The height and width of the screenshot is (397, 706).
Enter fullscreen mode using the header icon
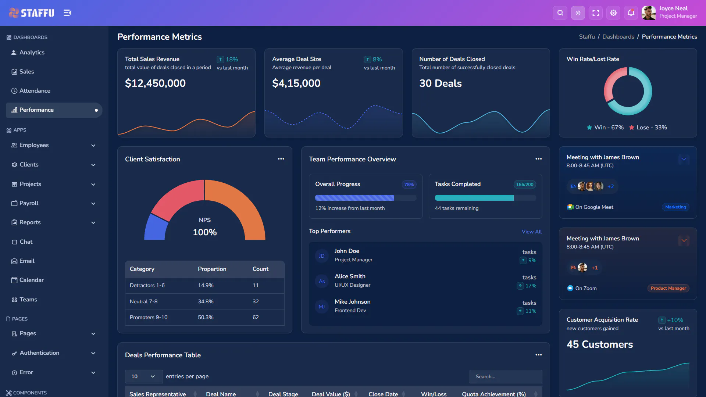pos(596,13)
